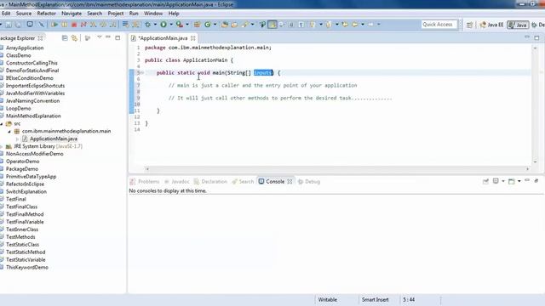Viewport: 545px width, 306px height.
Task: Click the editor vertical scrollbar
Action: pyautogui.click(x=536, y=105)
